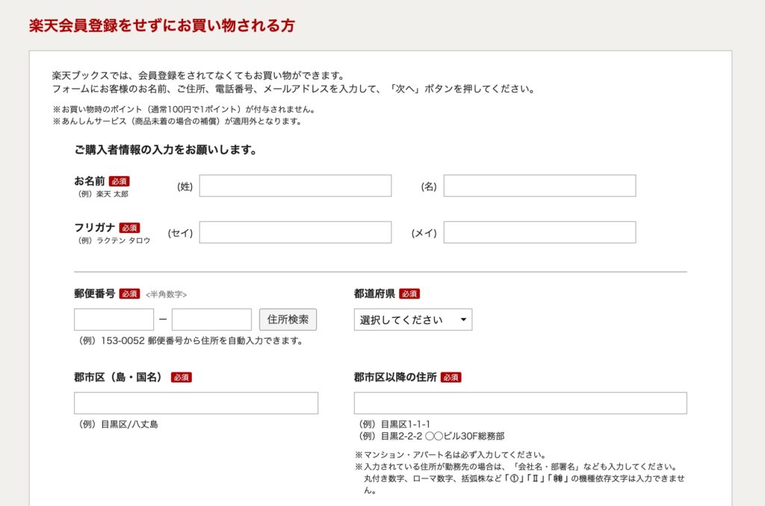Image resolution: width=765 pixels, height=506 pixels.
Task: Click the 必須 badge beside お名前
Action: pyautogui.click(x=119, y=181)
